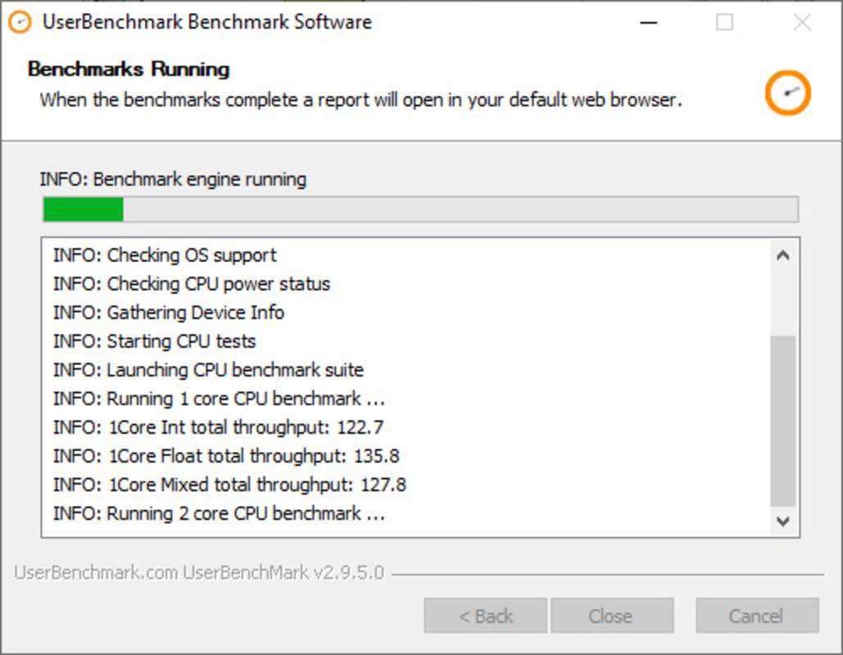Viewport: 843px width, 655px height.
Task: Select 'Running 2 core CPU benchmark' line
Action: point(219,513)
